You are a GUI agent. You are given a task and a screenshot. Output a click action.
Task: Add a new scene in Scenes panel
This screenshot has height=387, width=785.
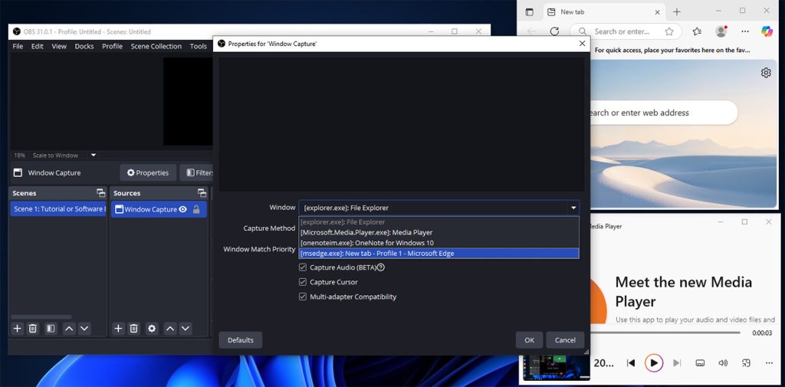(17, 329)
